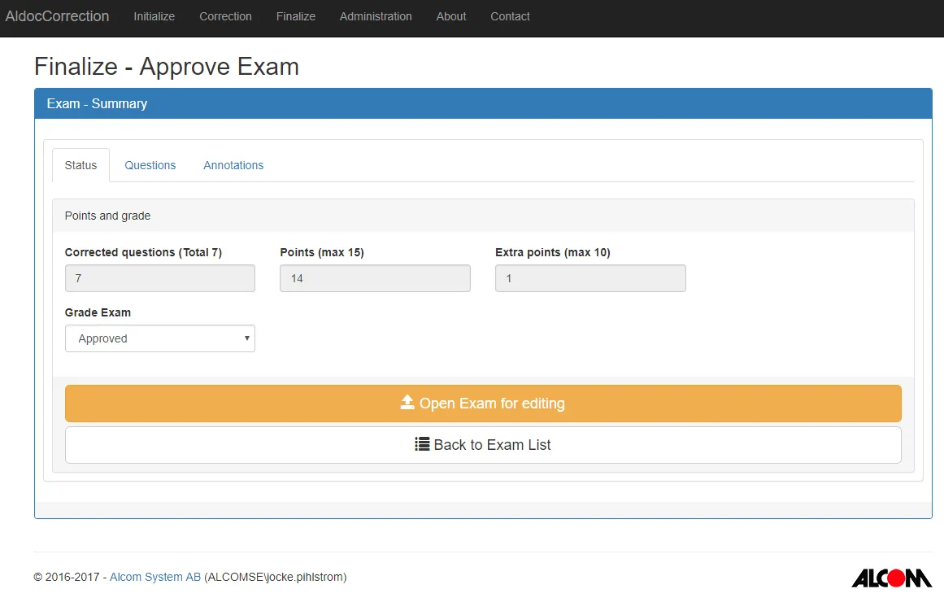The height and width of the screenshot is (602, 944).
Task: Select the Status tab
Action: coord(80,165)
